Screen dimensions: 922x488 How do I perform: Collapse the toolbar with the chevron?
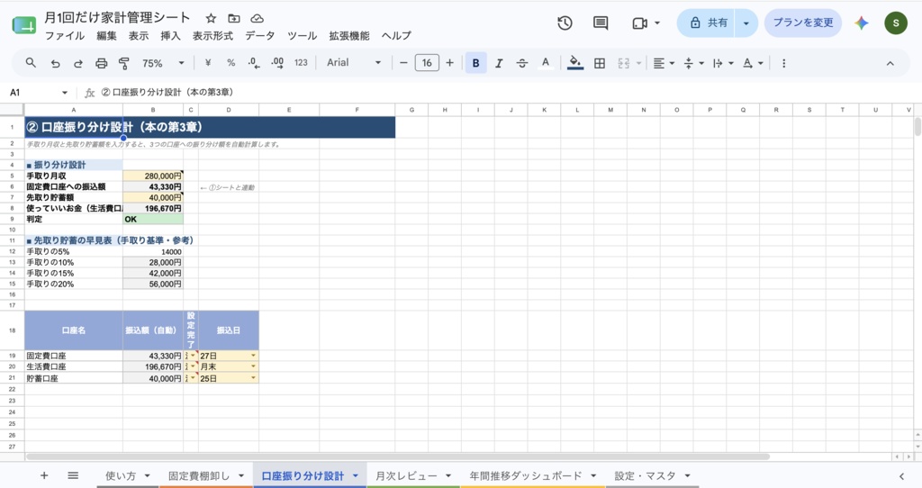pos(890,64)
